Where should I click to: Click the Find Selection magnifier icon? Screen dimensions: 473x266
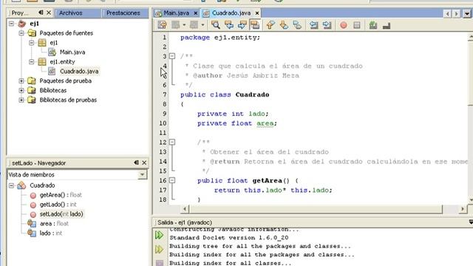coord(215,25)
